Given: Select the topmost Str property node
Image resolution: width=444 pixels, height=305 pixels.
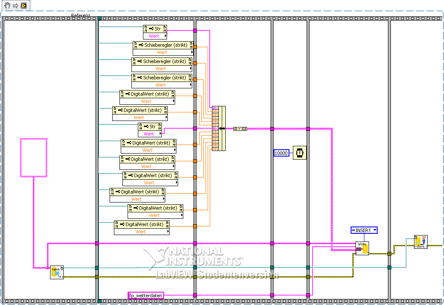Looking at the screenshot, I should pyautogui.click(x=155, y=32).
